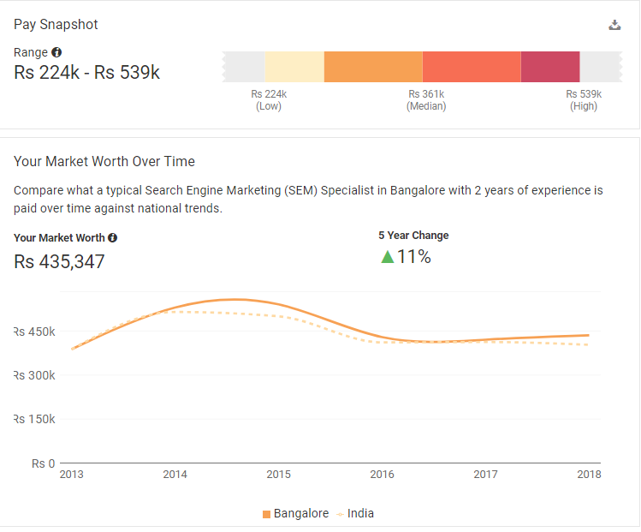Click the Rs 224k (Low) label

(x=269, y=100)
